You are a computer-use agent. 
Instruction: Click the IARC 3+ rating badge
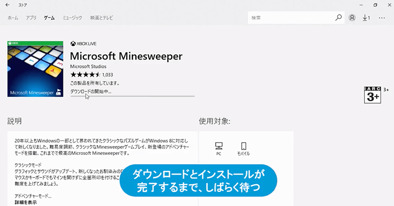pos(373,95)
